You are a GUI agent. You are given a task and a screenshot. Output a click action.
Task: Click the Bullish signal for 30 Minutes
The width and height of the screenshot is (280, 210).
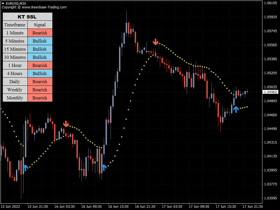click(x=40, y=57)
